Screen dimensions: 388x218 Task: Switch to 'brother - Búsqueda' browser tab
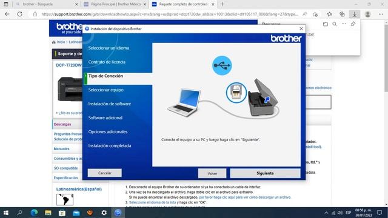pyautogui.click(x=44, y=4)
